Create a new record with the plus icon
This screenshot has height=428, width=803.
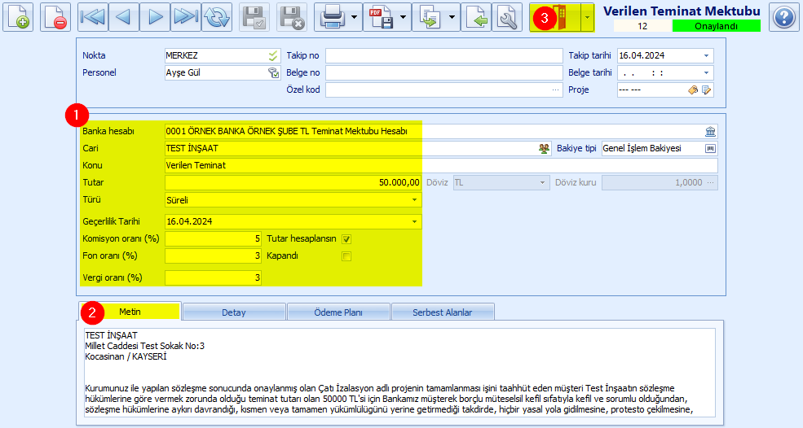pos(18,17)
